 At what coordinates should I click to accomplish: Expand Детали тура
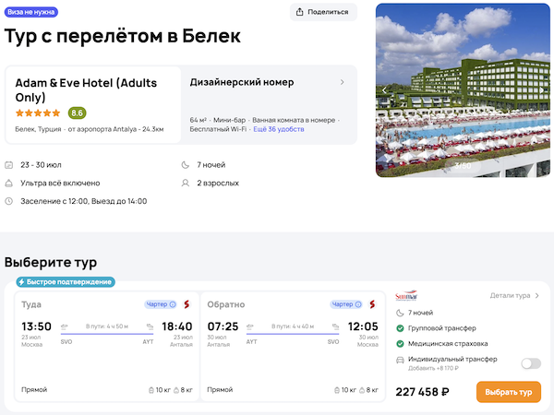(515, 296)
